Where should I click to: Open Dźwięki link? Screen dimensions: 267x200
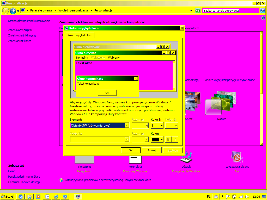(x=186, y=167)
